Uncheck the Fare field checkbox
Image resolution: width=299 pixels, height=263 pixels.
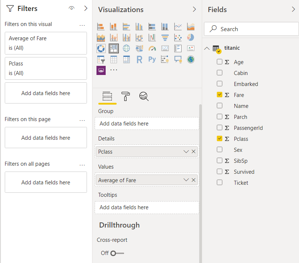219,95
